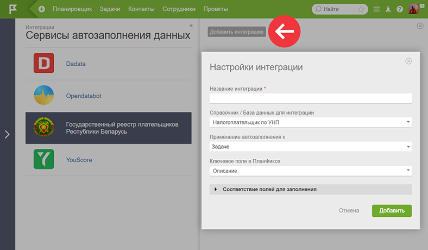Click Добавить интеграцию button

click(237, 32)
